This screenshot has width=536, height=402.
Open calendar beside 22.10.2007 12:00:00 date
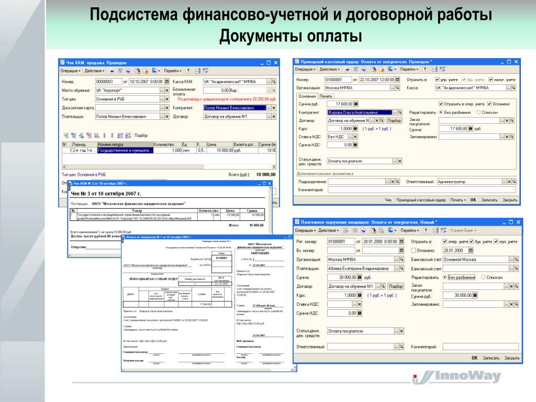(397, 80)
